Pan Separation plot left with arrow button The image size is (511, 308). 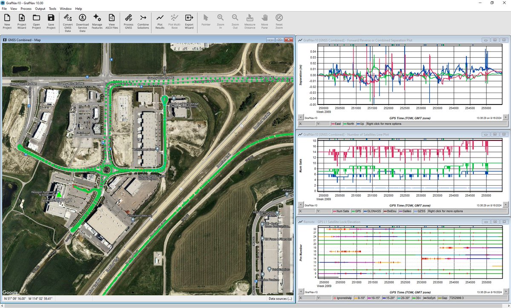pyautogui.click(x=301, y=117)
